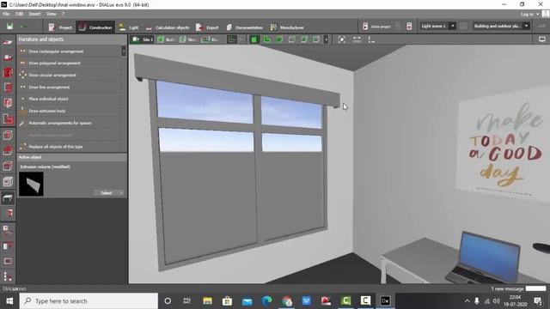Click the monitor display icon at toolbar right
Image resolution: width=550 pixels, height=309 pixels.
(x=542, y=39)
